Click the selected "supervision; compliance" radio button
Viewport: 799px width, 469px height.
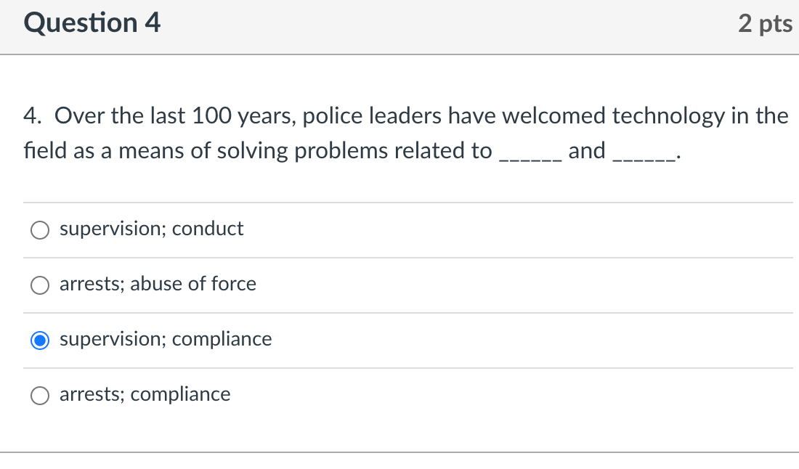pos(40,340)
